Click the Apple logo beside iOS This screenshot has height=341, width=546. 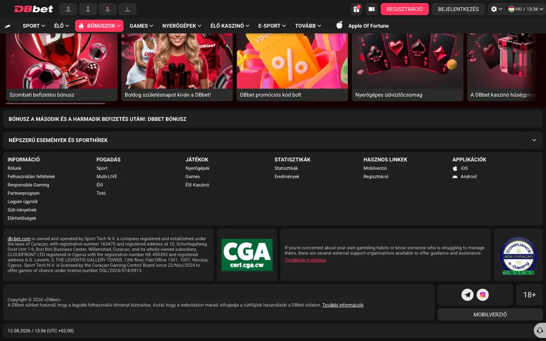455,168
